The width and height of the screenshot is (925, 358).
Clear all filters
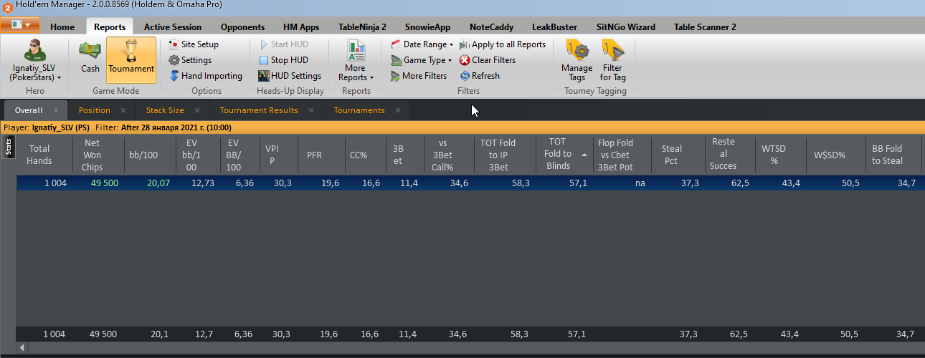488,60
